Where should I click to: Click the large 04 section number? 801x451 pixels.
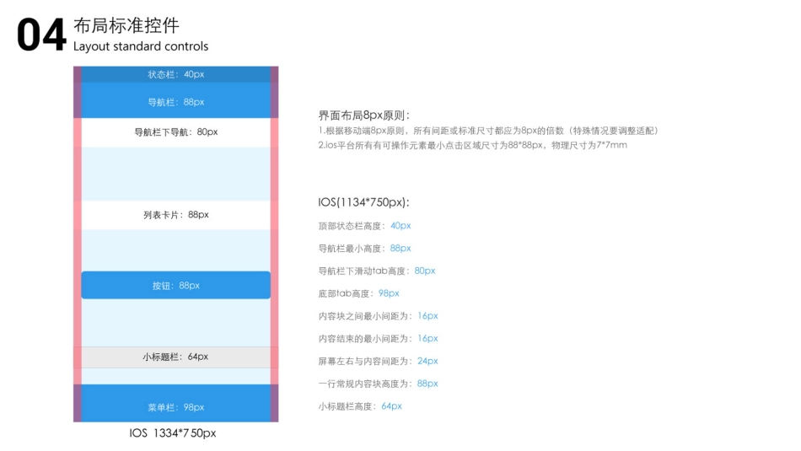(x=41, y=35)
